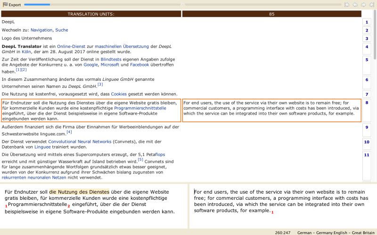The width and height of the screenshot is (377, 235).
Task: Click footnote reference [3]
Action: (100, 85)
